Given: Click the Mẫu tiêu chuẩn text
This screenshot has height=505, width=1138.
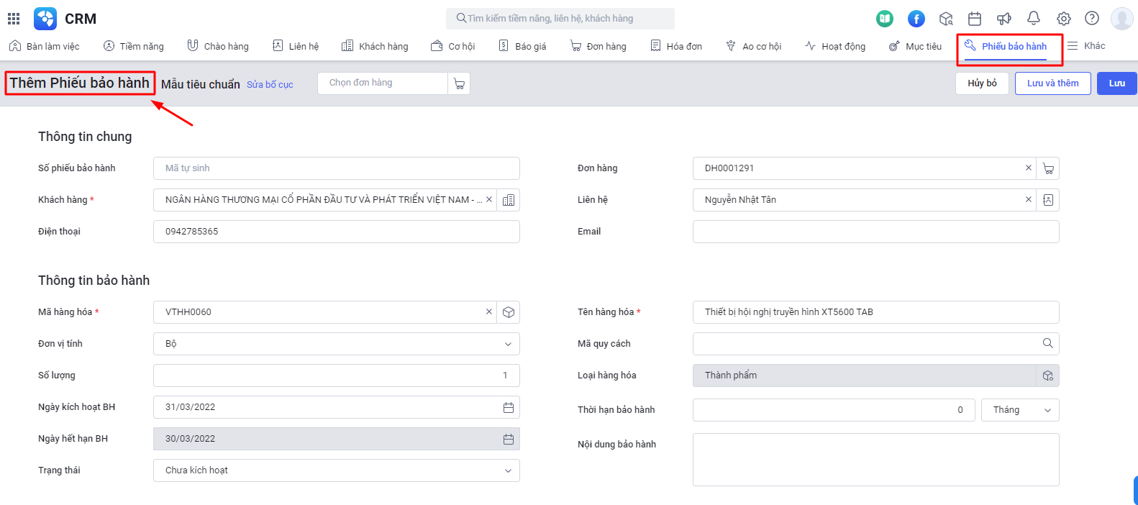Looking at the screenshot, I should tap(201, 84).
